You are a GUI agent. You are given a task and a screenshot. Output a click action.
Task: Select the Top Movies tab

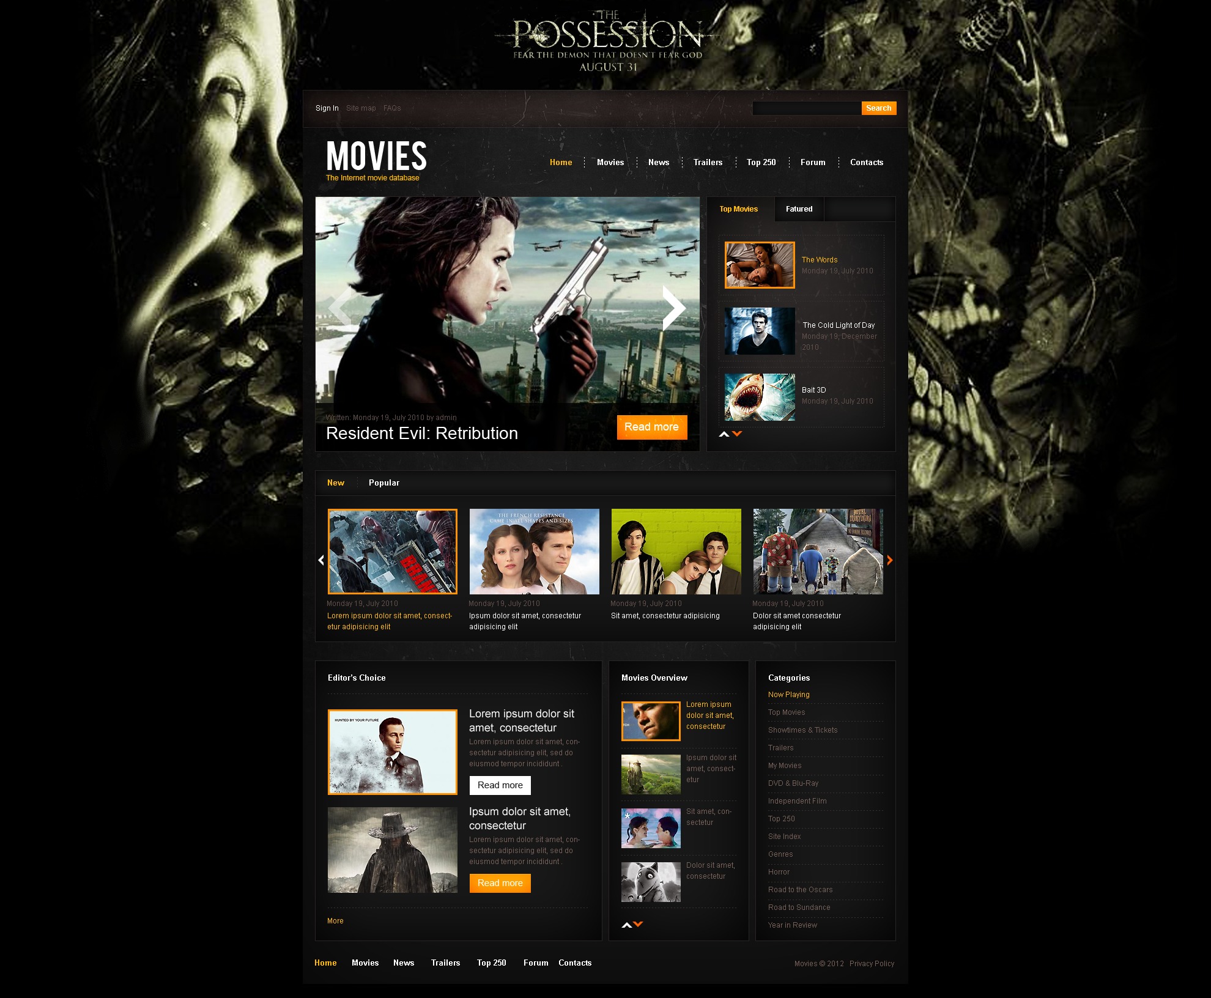click(x=738, y=209)
